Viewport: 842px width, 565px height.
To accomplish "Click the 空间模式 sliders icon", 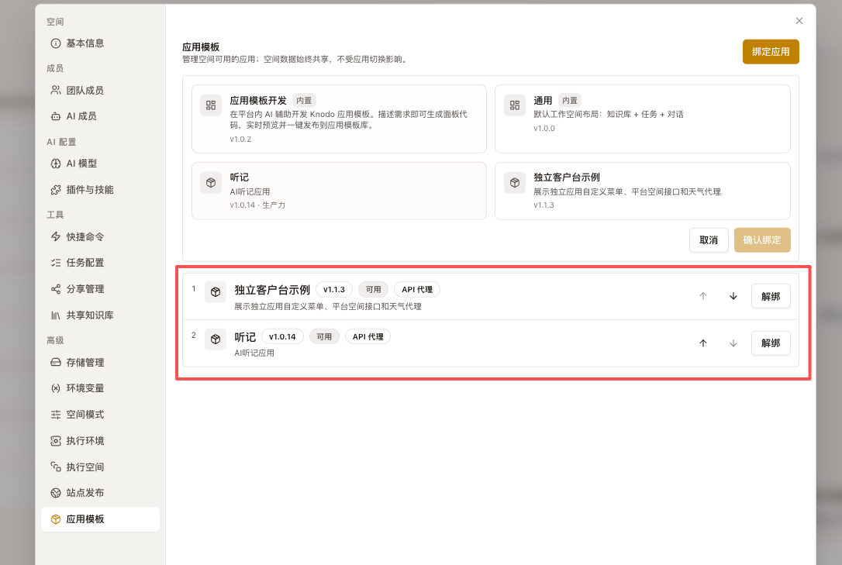I will pyautogui.click(x=56, y=414).
